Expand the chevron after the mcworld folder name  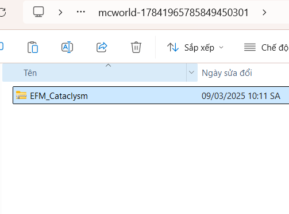click(264, 13)
